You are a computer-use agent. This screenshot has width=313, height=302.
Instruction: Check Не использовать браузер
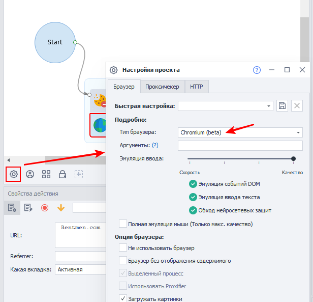tap(123, 248)
